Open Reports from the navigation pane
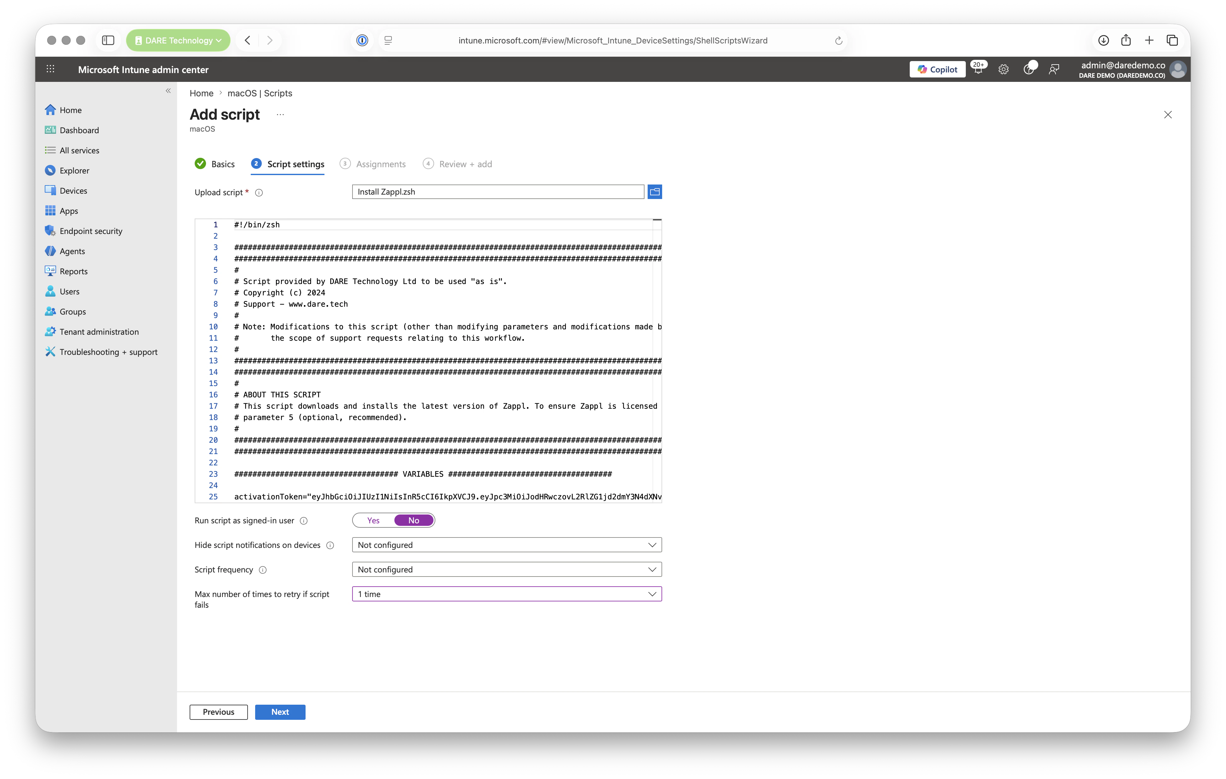 click(x=73, y=271)
